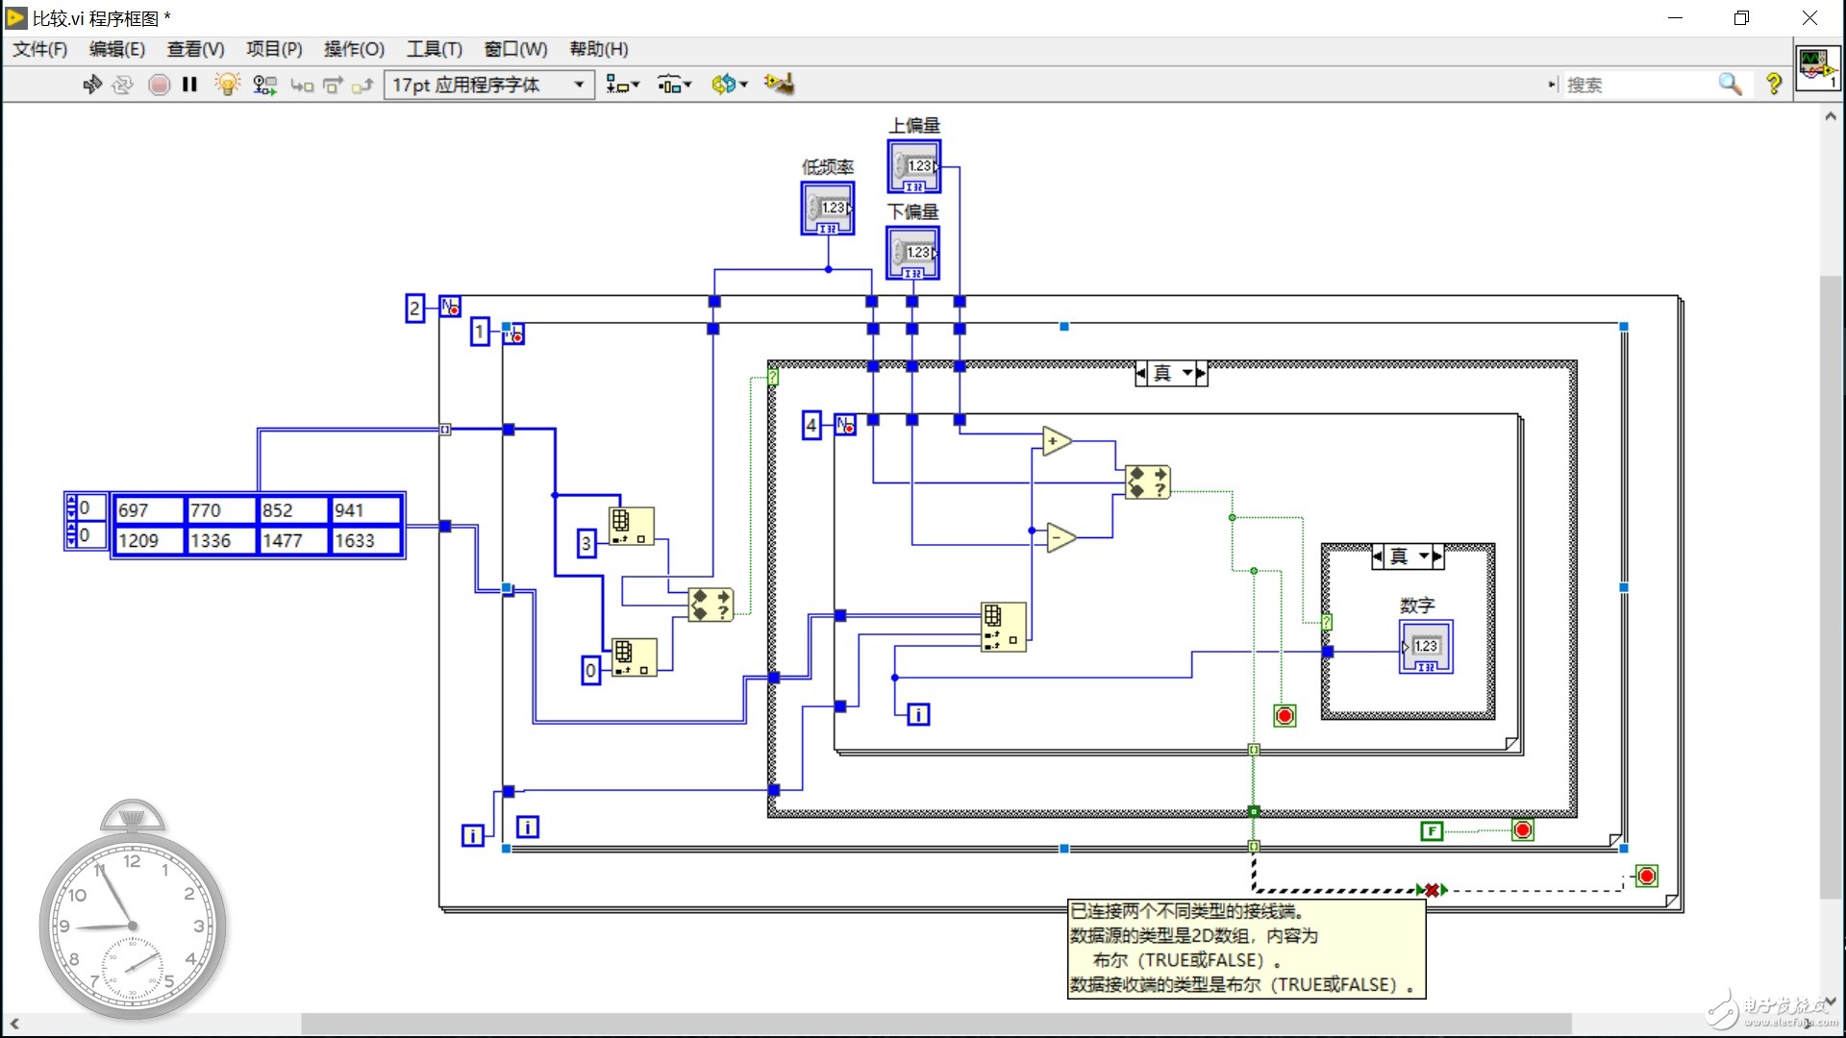Select the 上偏量 numeric control terminal
The height and width of the screenshot is (1038, 1846).
click(x=913, y=167)
